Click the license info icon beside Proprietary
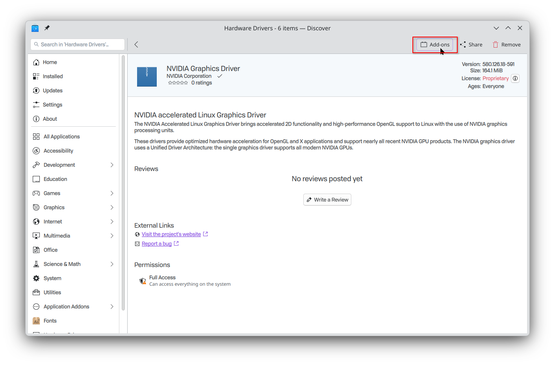 [515, 78]
